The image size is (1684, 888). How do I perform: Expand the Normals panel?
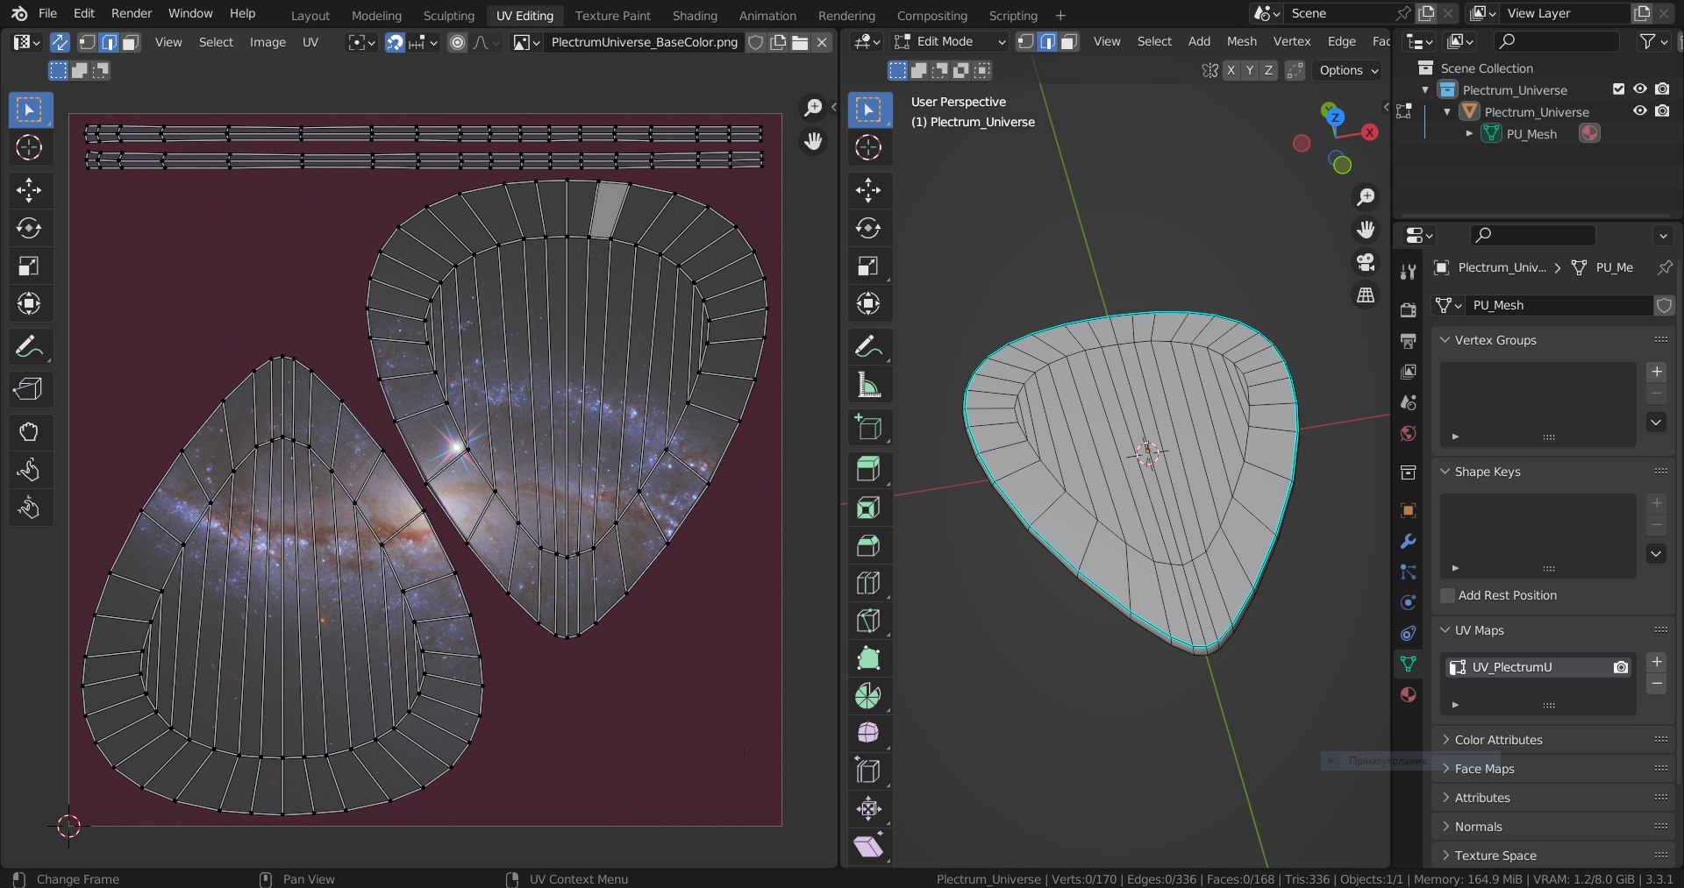[1445, 827]
